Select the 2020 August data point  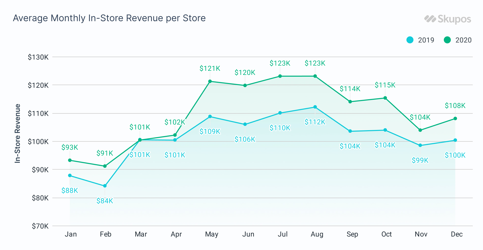pyautogui.click(x=315, y=76)
